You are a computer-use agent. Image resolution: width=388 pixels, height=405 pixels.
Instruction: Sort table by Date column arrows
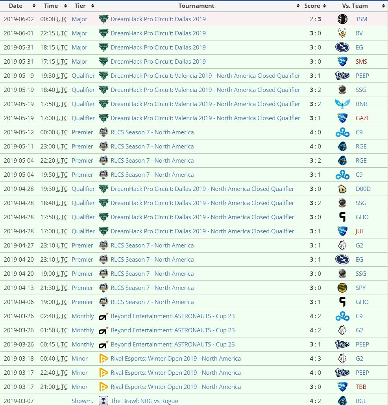[34, 6]
